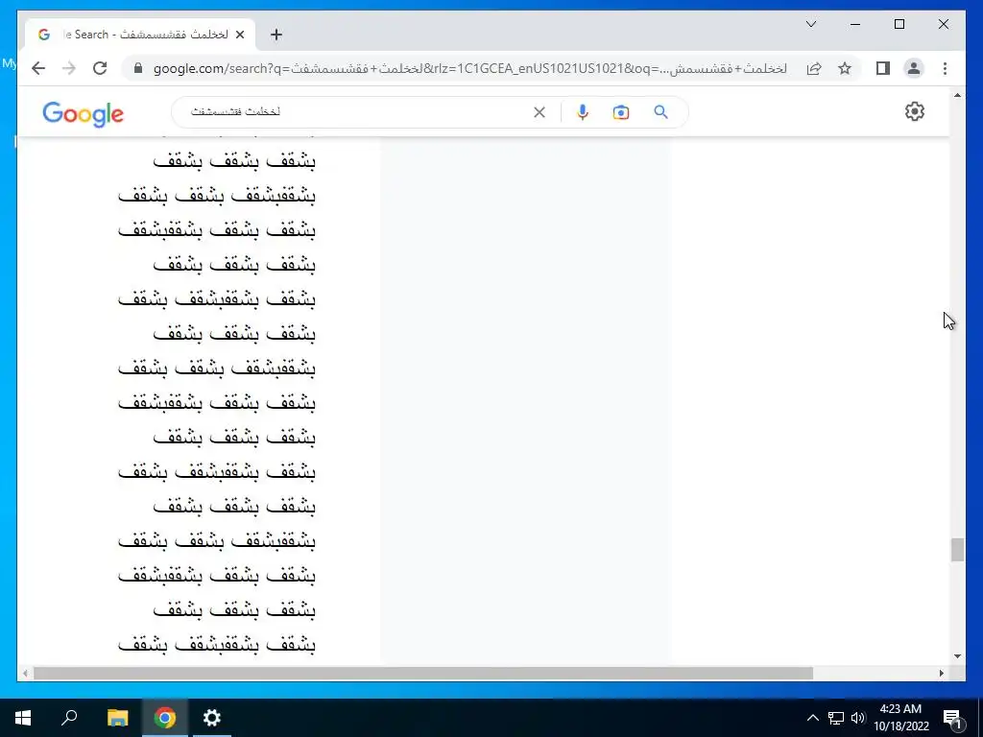Click the horizontal scroll-right arrow

tap(942, 673)
